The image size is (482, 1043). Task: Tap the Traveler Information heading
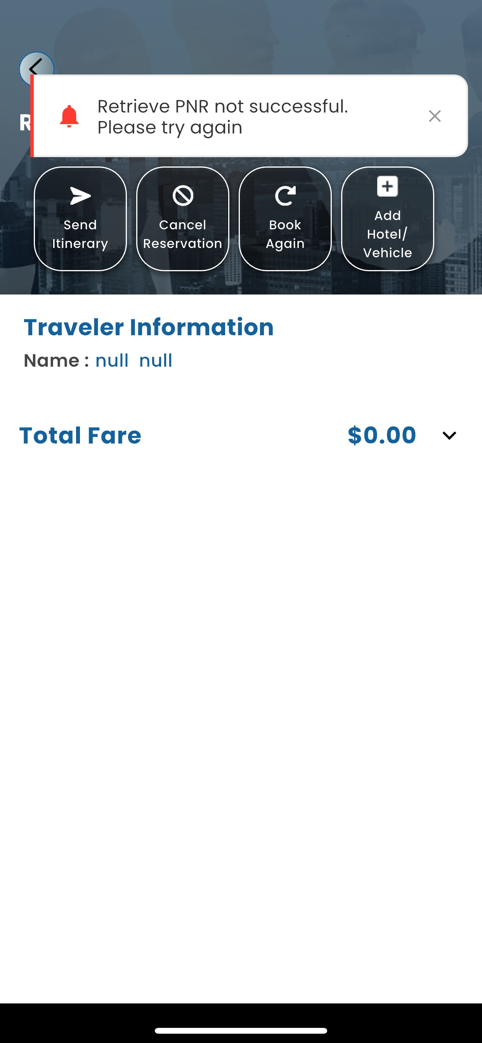click(149, 327)
